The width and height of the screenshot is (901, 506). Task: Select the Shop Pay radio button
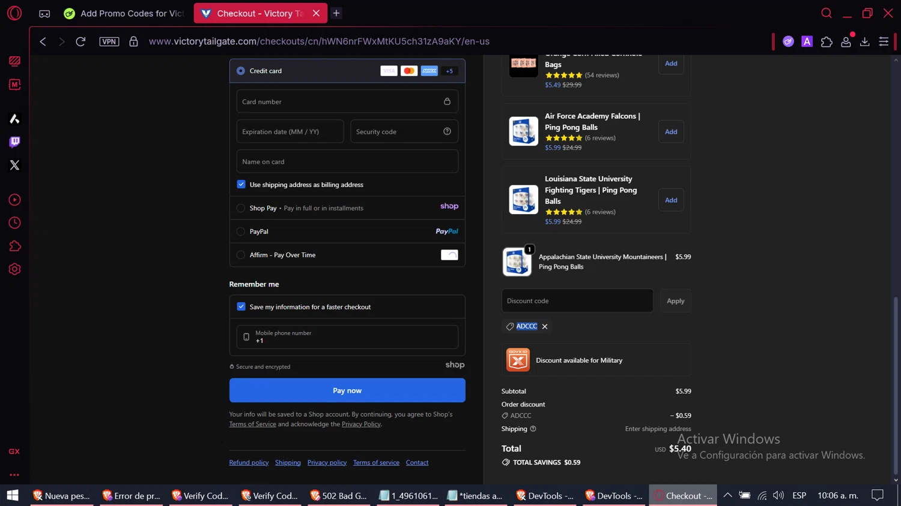(x=241, y=208)
